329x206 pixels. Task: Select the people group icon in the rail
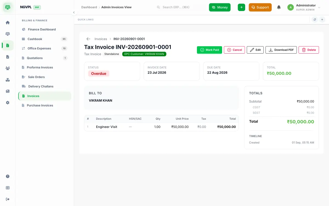[8, 68]
